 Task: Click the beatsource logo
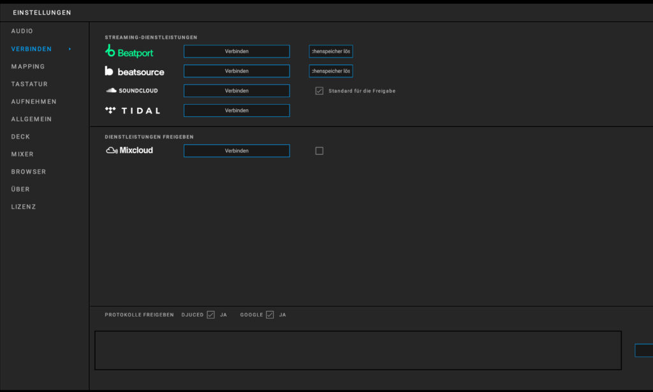(x=135, y=72)
